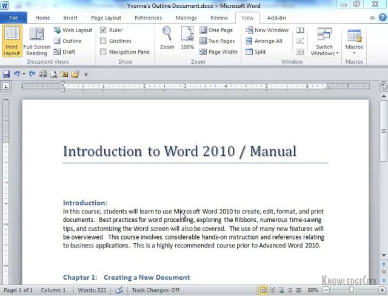Click Track Changes: Off in status bar

[156, 290]
